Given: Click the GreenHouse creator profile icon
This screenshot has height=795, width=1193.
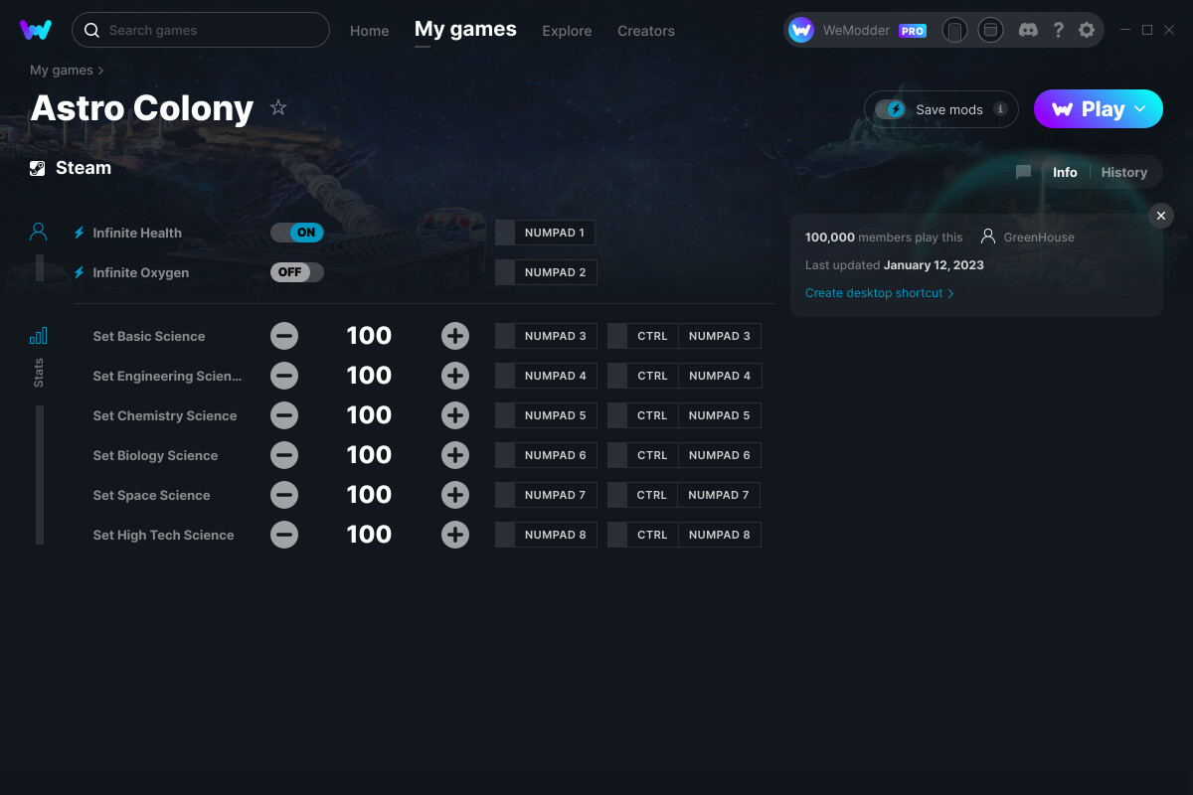Looking at the screenshot, I should (987, 237).
